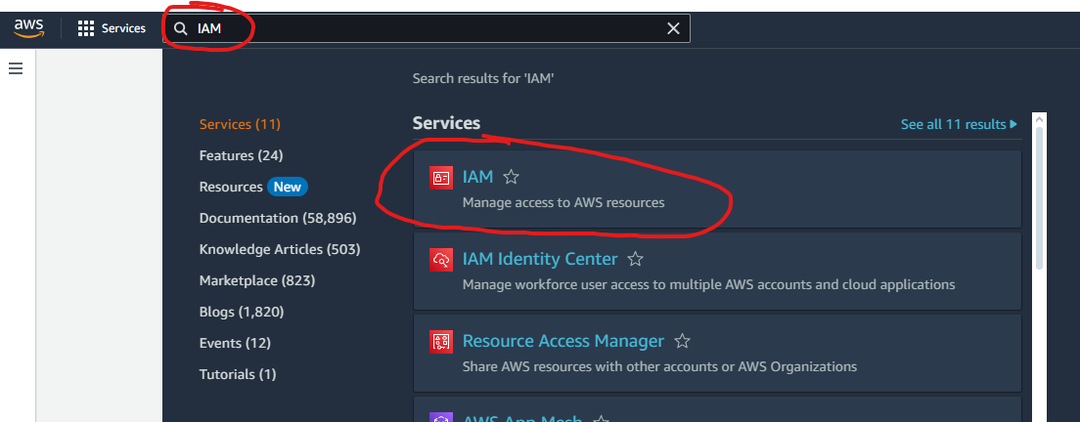Click the red IAM service icon

(x=441, y=178)
